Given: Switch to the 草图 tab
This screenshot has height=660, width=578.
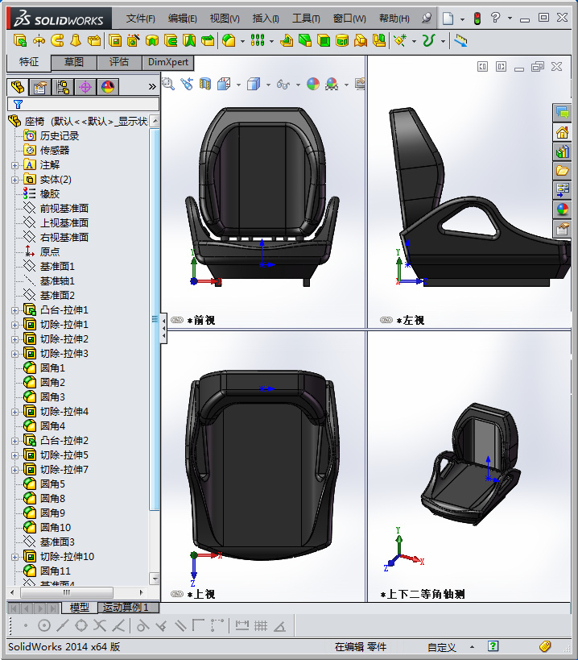Looking at the screenshot, I should [x=74, y=62].
